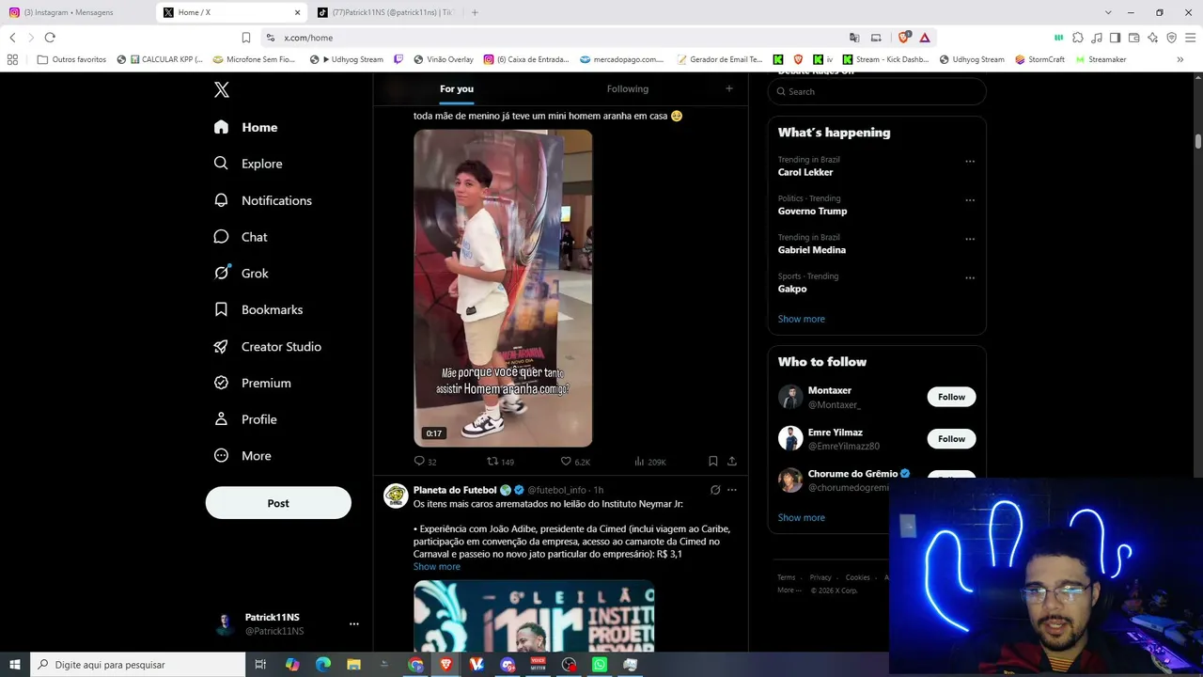Open the Privacy footer link
This screenshot has width=1203, height=677.
click(820, 577)
